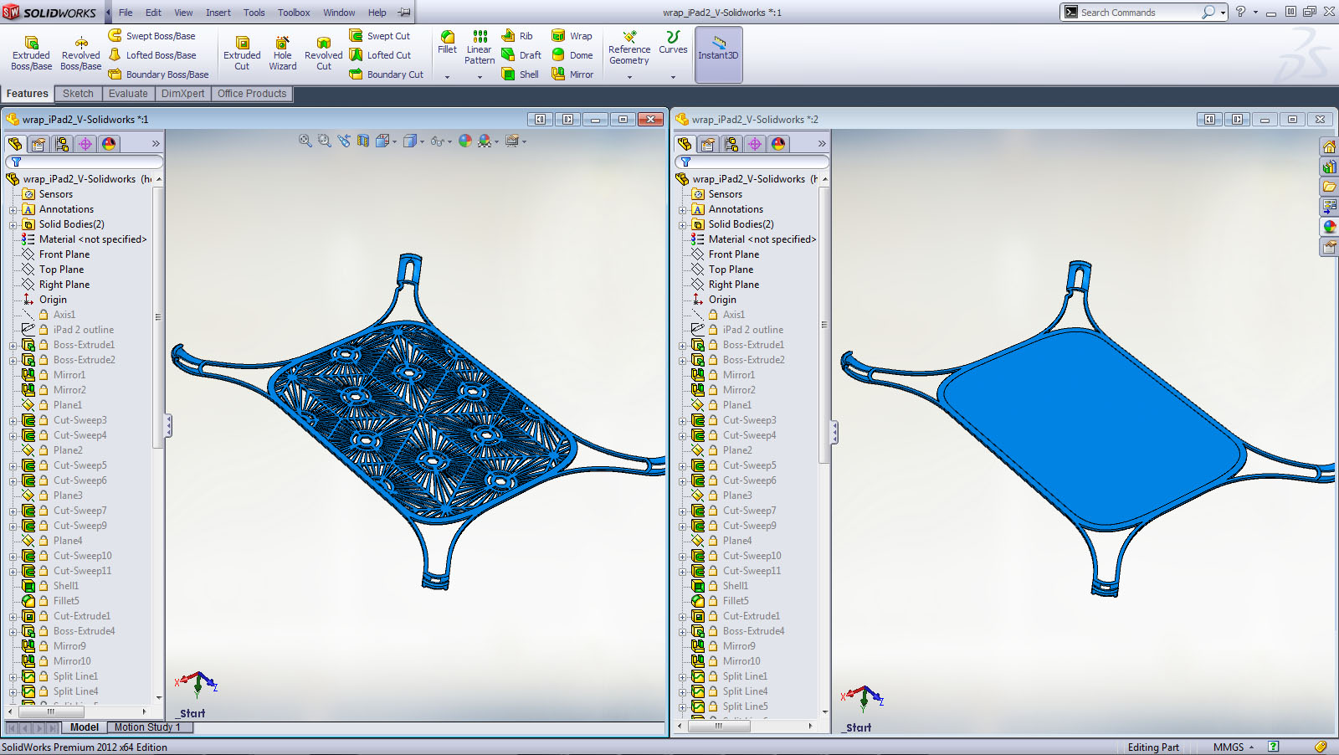Choose the Wrap feature tool
Viewport: 1339px width, 755px height.
[x=559, y=36]
